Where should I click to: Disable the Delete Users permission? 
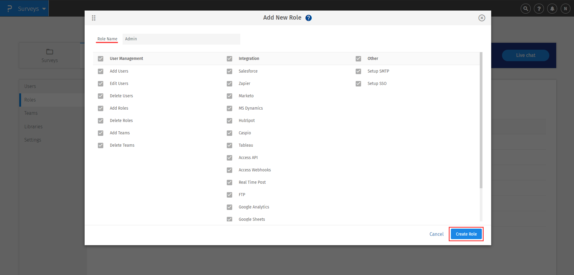click(100, 96)
